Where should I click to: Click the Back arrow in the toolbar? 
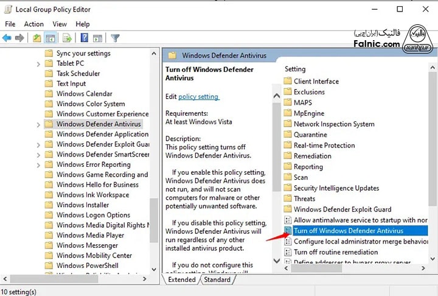tap(7, 38)
